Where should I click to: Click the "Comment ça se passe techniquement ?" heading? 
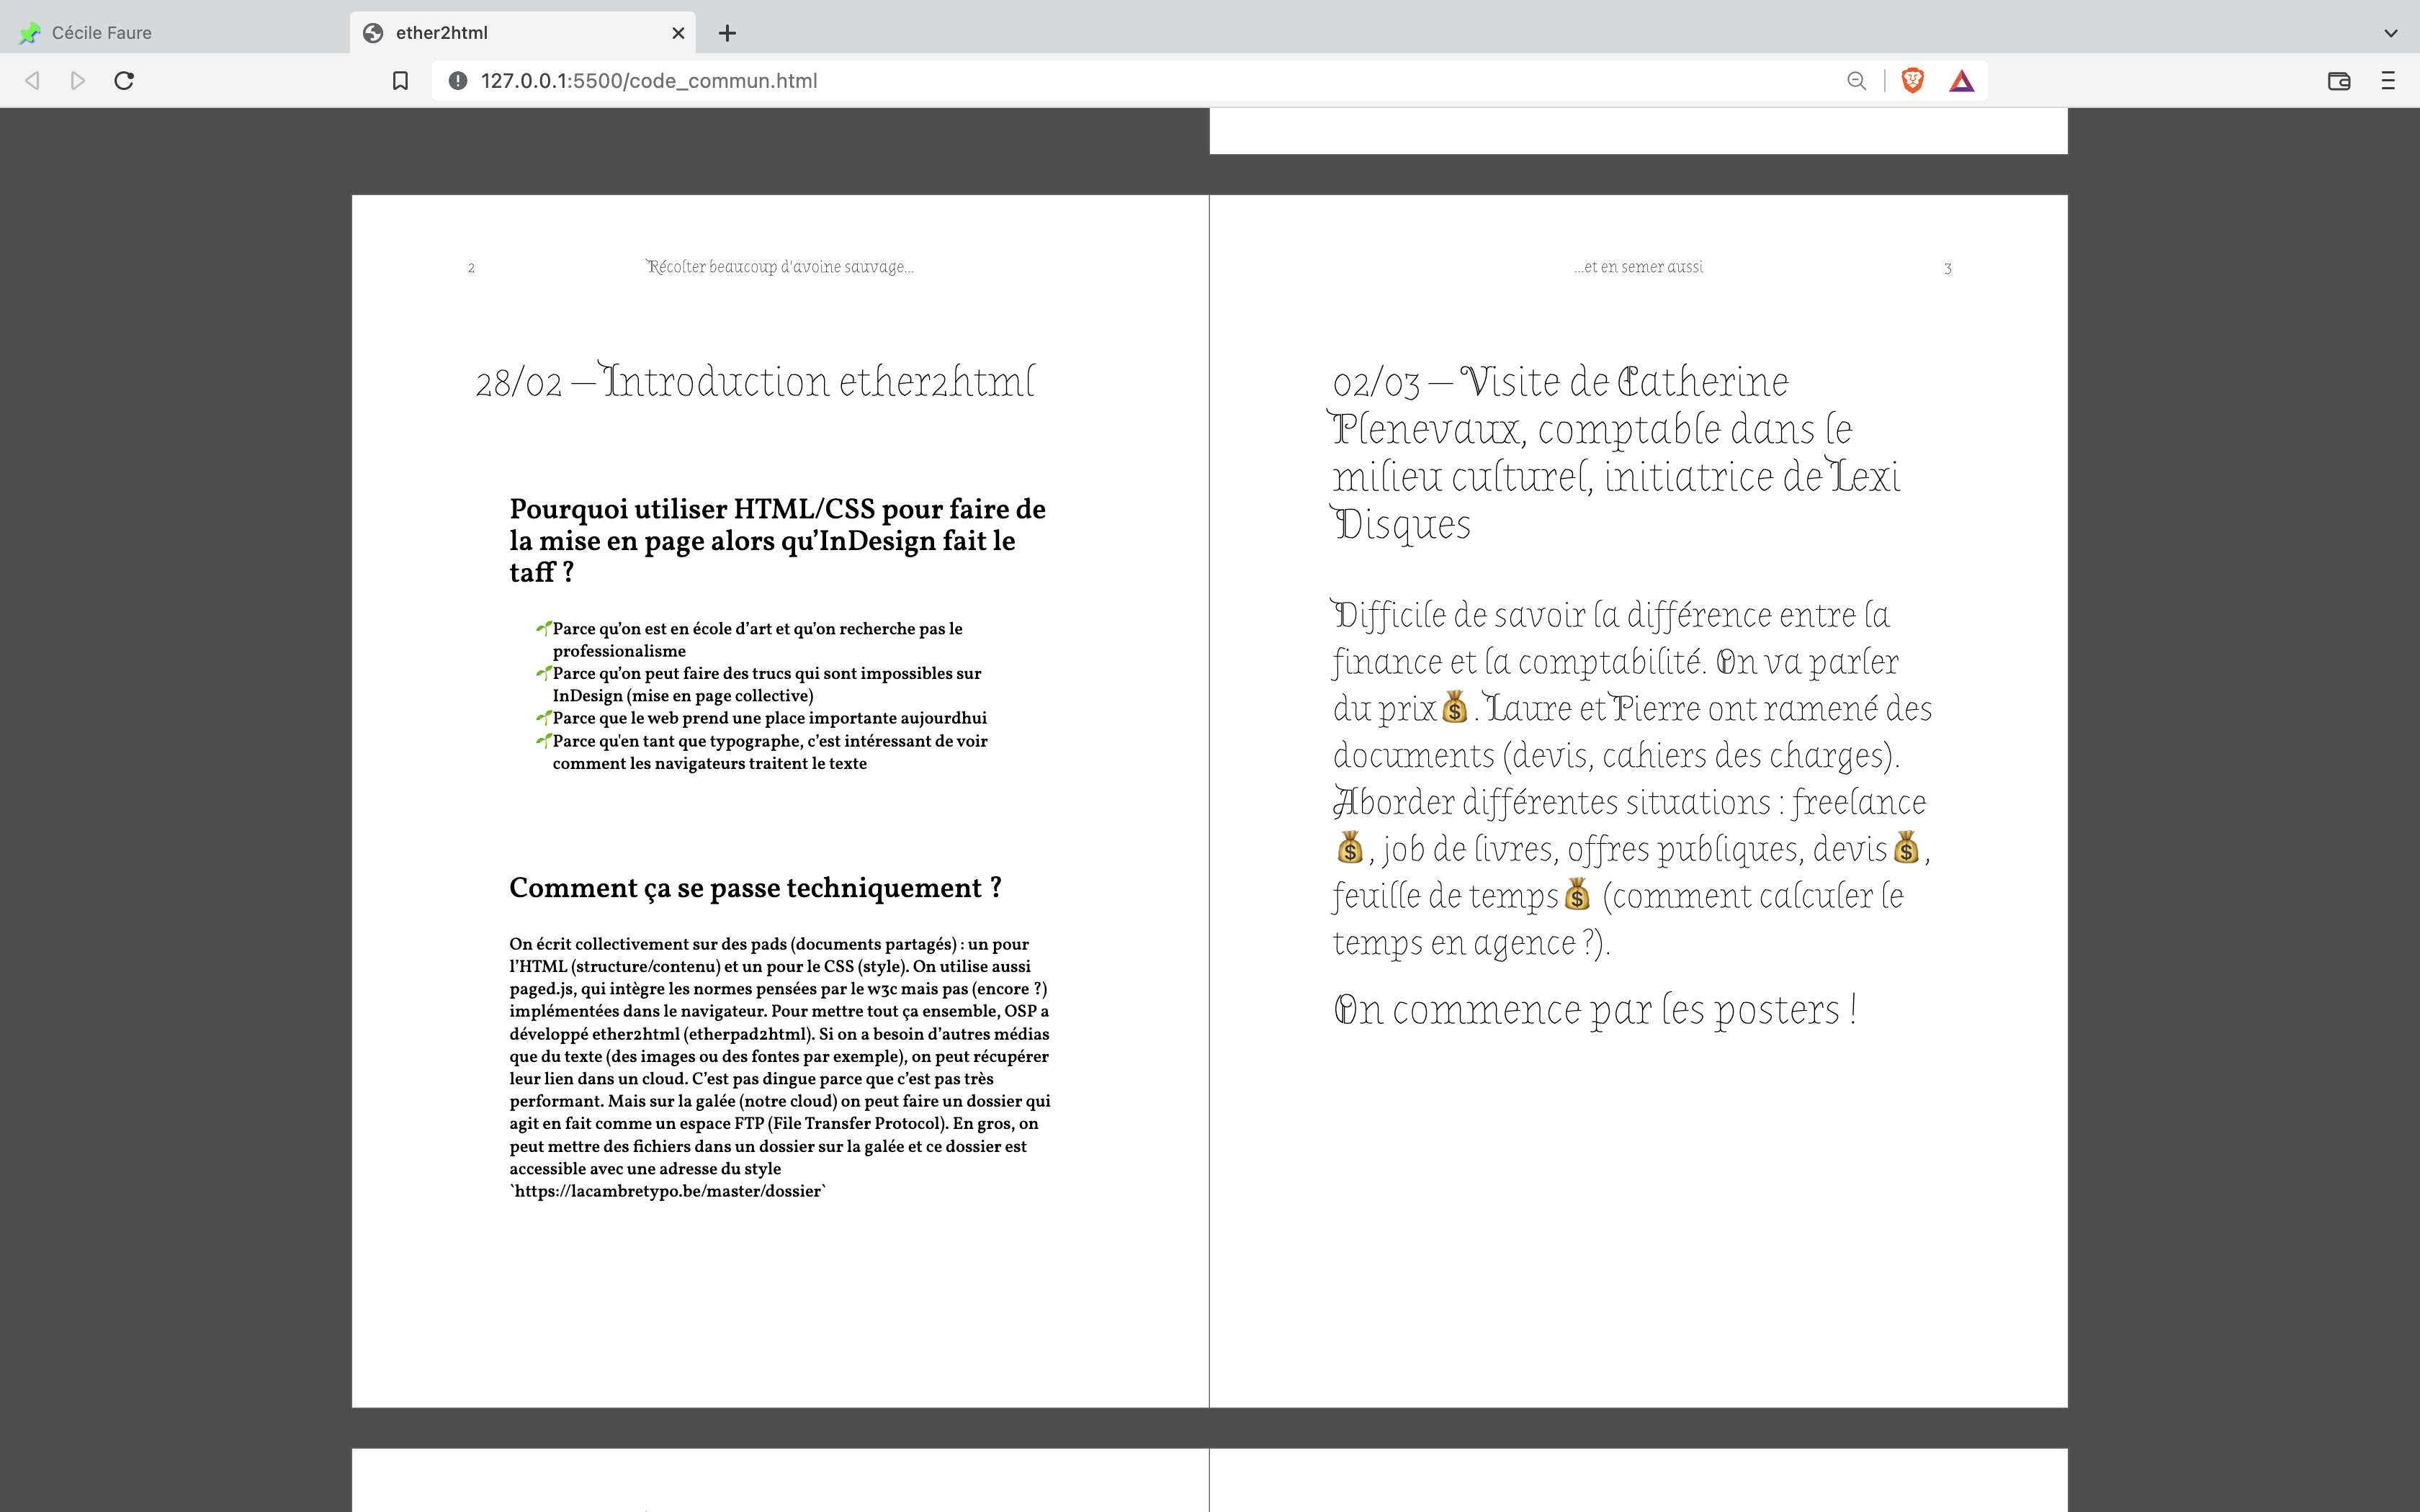(755, 888)
